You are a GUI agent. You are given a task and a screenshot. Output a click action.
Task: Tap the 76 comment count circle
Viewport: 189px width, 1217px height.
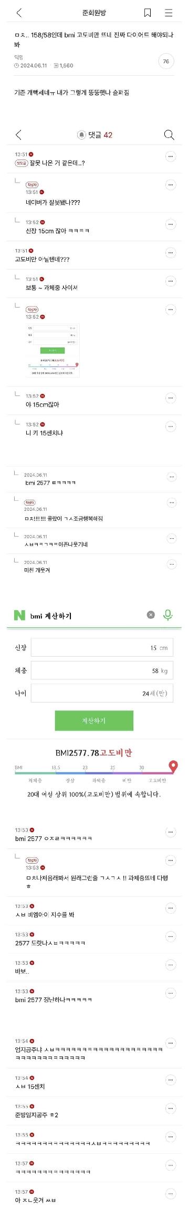[x=166, y=62]
